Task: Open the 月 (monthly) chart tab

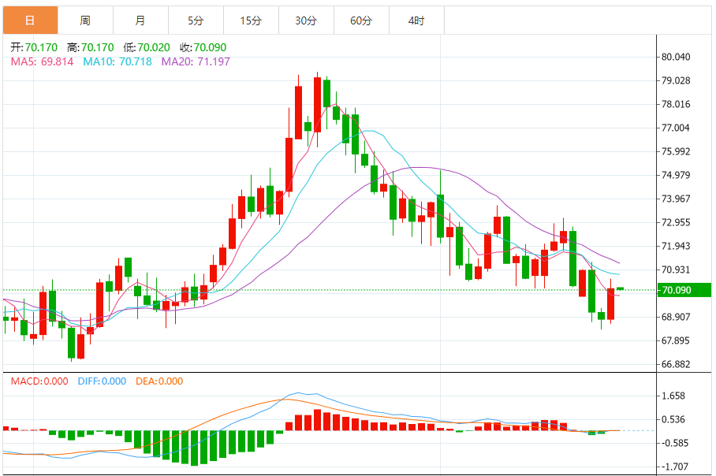Action: pyautogui.click(x=140, y=20)
